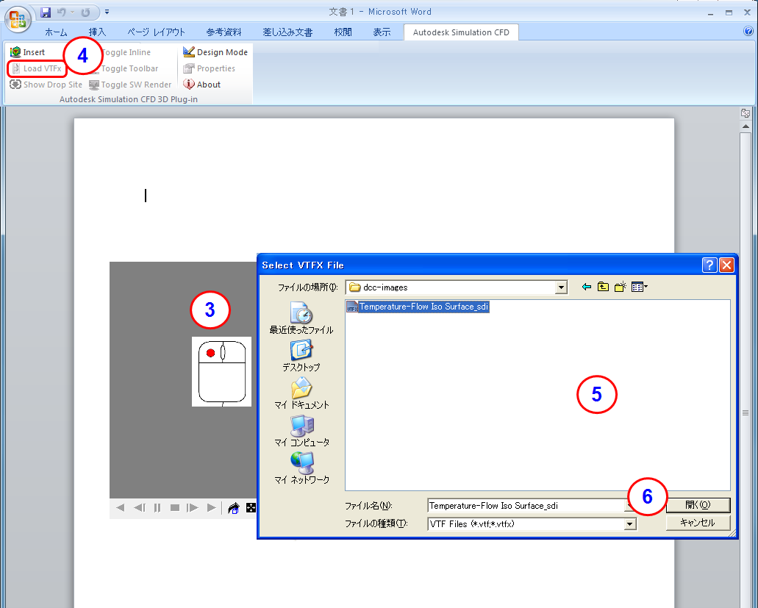Click the curved arrow cube icon in viewer toolbar
Screen dimensions: 758x608
click(x=234, y=508)
